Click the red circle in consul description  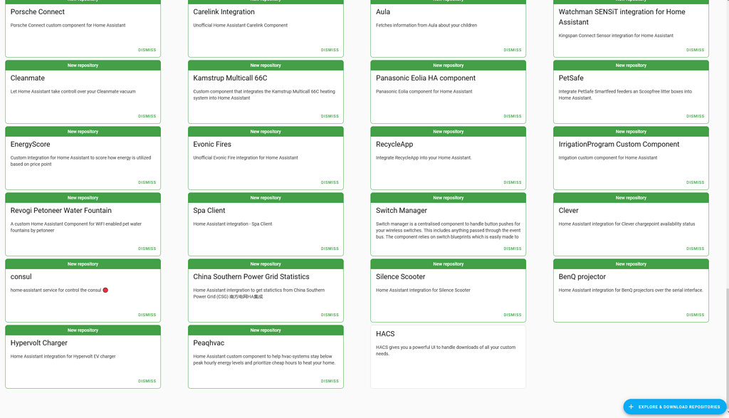105,290
